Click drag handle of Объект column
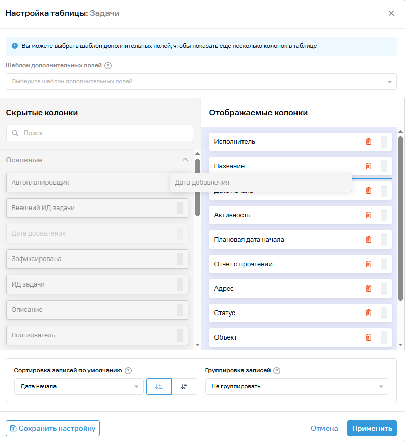 click(x=384, y=337)
